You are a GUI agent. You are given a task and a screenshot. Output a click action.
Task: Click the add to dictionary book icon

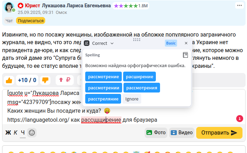coord(185,55)
